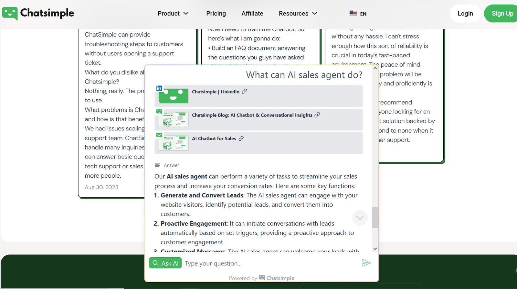Click link icon next to AI Chatbot for Sales
517x289 pixels.
point(241,139)
